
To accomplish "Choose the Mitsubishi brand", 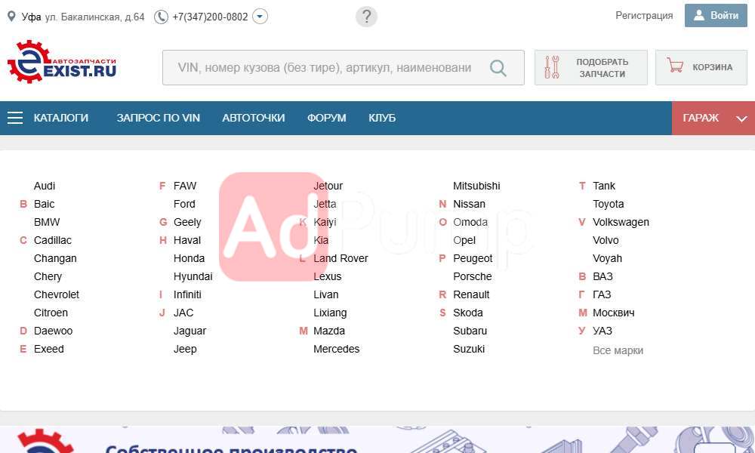I will pos(476,186).
